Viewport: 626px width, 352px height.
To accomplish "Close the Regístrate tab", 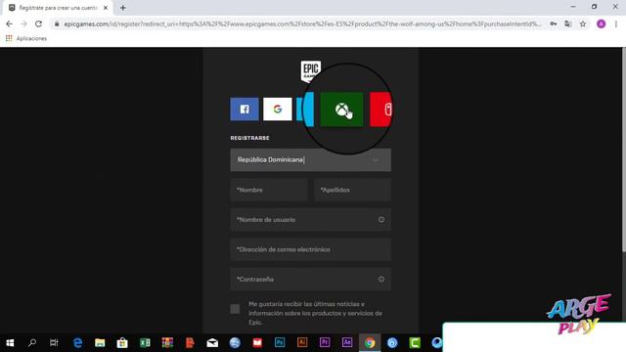I will click(x=106, y=8).
